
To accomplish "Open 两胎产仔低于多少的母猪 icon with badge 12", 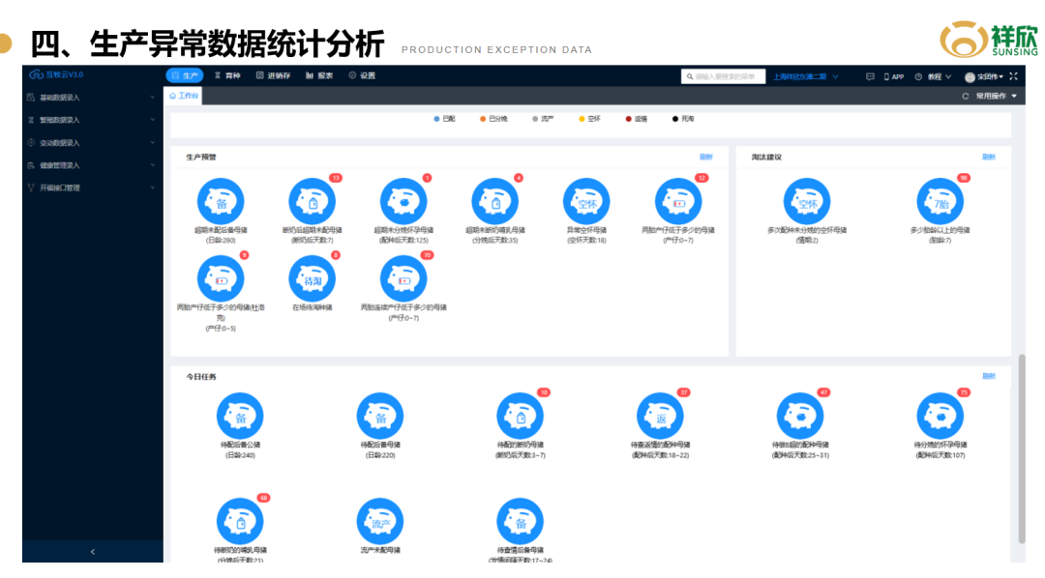I will click(x=678, y=201).
